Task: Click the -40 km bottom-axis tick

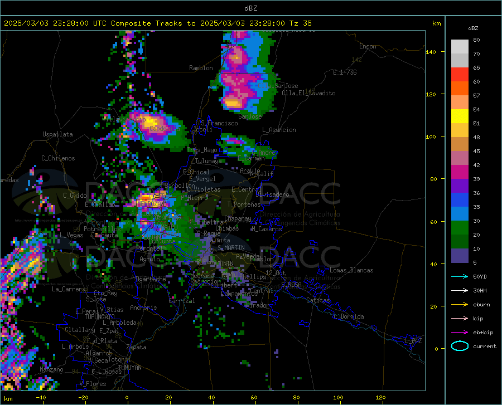Action: point(41,397)
